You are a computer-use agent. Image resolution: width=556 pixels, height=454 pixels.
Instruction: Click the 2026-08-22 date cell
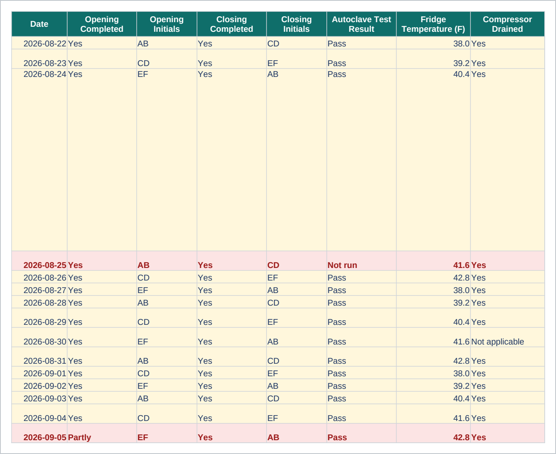39,43
